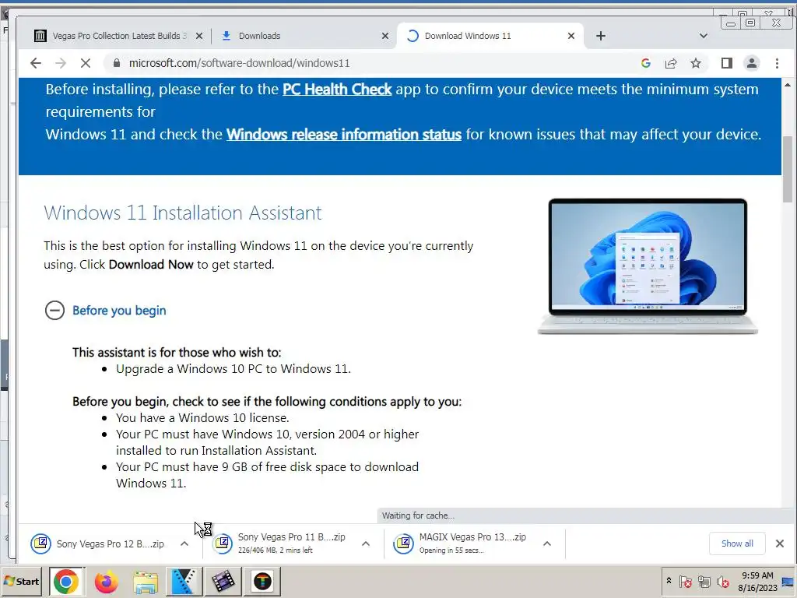Close the Downloads tab
The image size is (797, 598).
tap(385, 36)
